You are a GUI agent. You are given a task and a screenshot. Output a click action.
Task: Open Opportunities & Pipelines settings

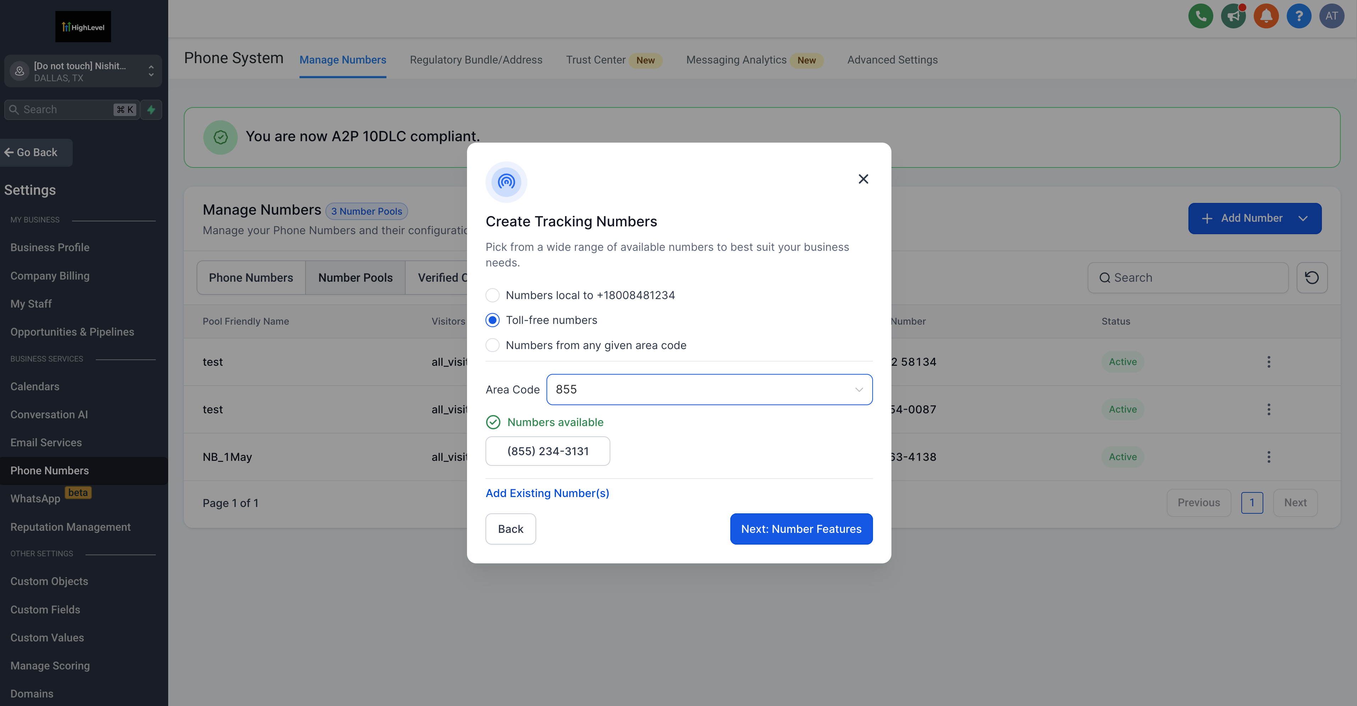tap(72, 332)
